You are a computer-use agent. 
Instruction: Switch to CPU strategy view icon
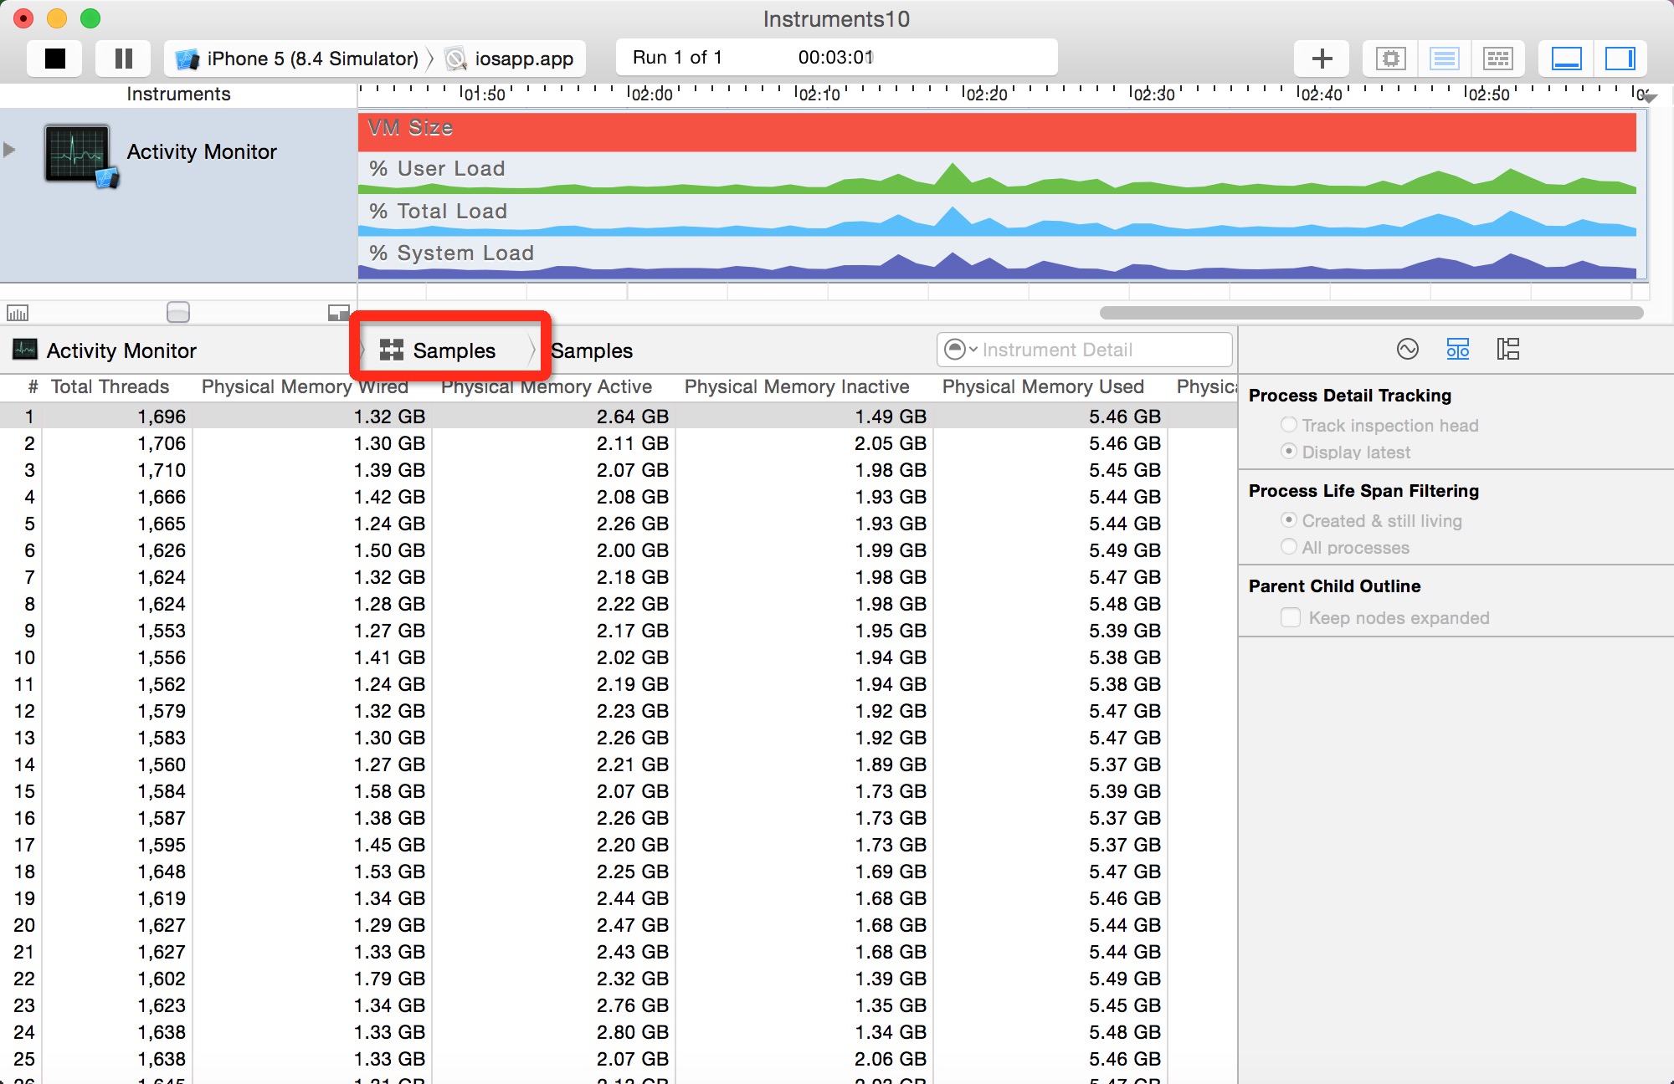click(x=1390, y=59)
